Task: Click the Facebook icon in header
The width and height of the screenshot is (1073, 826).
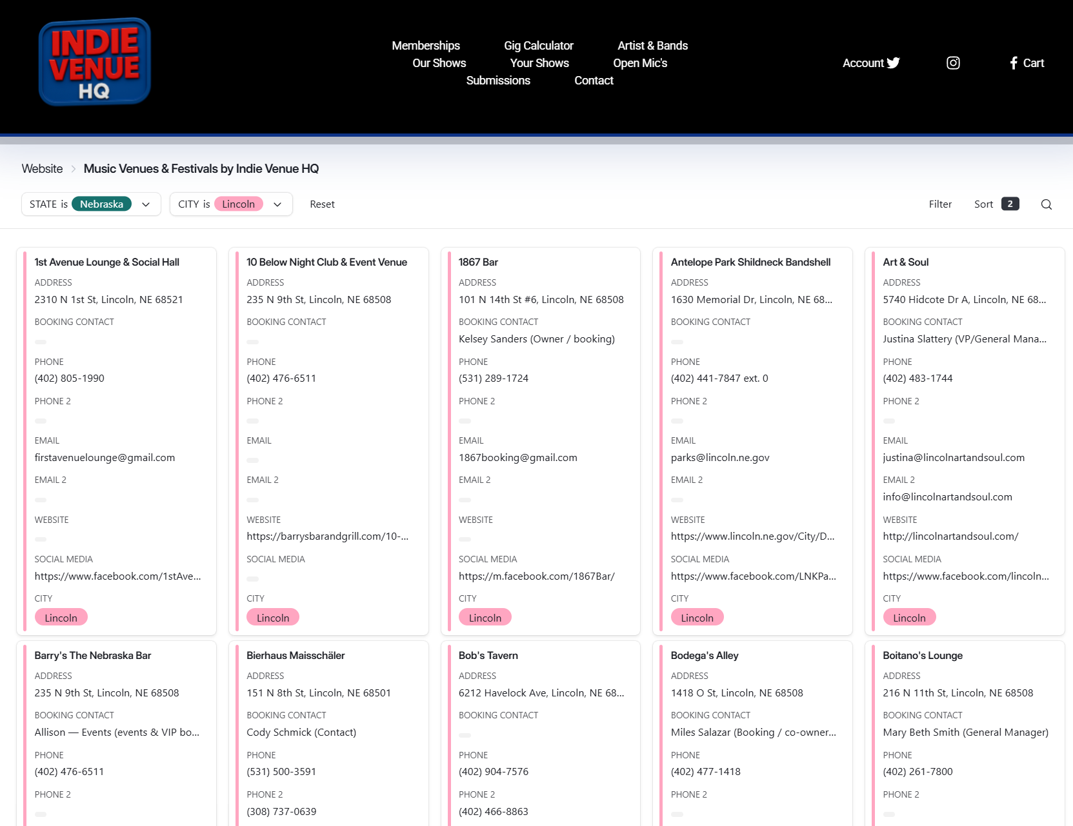Action: pyautogui.click(x=1014, y=63)
